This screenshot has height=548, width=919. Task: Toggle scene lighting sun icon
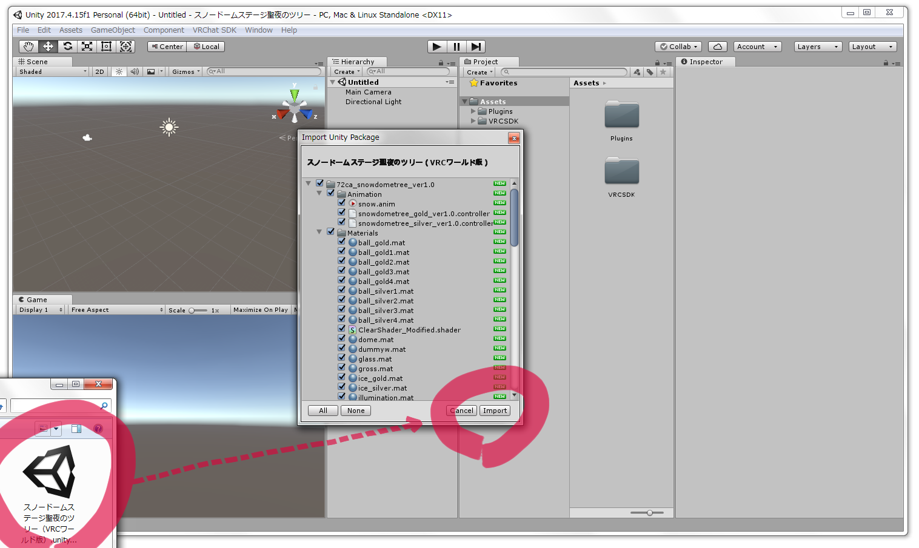coord(119,71)
